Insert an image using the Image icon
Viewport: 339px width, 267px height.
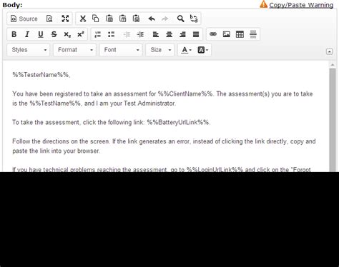(x=227, y=34)
